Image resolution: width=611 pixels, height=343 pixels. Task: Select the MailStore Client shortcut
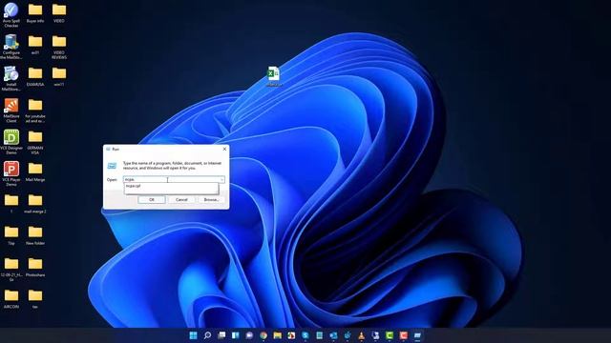click(11, 111)
